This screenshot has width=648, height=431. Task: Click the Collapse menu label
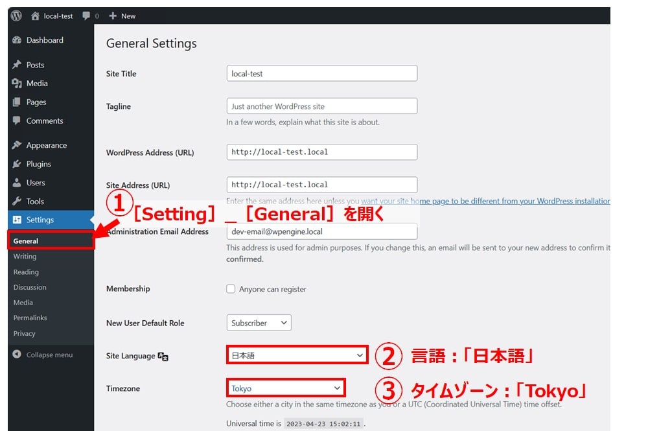pyautogui.click(x=50, y=355)
